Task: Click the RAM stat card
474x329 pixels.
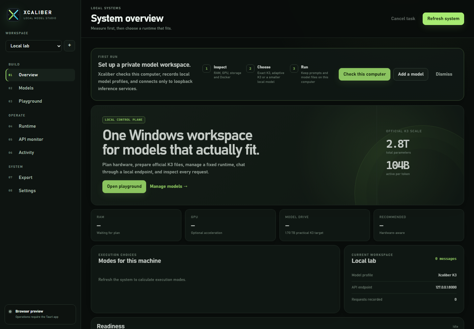Action: point(136,225)
